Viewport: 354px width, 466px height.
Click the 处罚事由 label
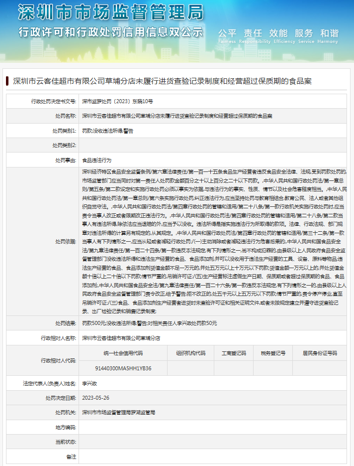coord(66,160)
